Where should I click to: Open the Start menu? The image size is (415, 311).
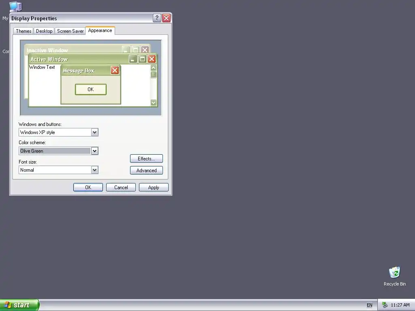point(19,305)
